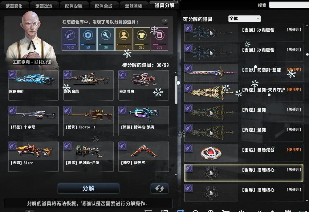Viewport: 309px width, 212px height.
Task: Click the refresh arrows button beside 分解
Action: click(159, 188)
